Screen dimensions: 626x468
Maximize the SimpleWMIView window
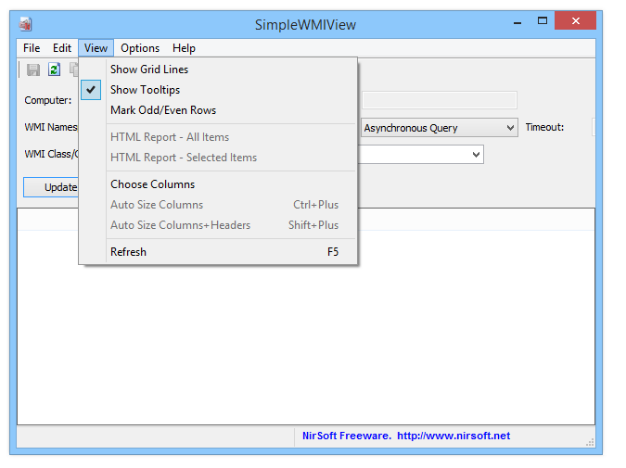[543, 20]
